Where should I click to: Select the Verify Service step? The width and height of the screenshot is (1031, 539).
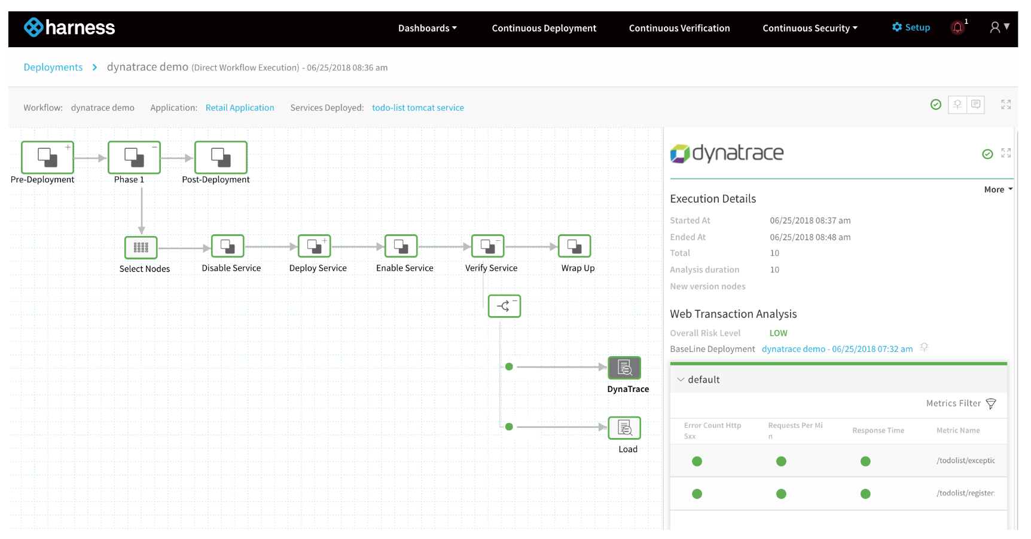coord(488,246)
